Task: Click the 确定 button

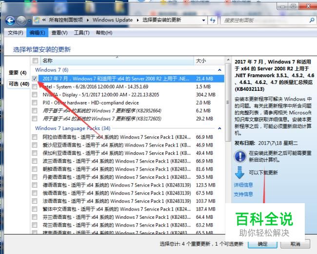Action: (262, 244)
